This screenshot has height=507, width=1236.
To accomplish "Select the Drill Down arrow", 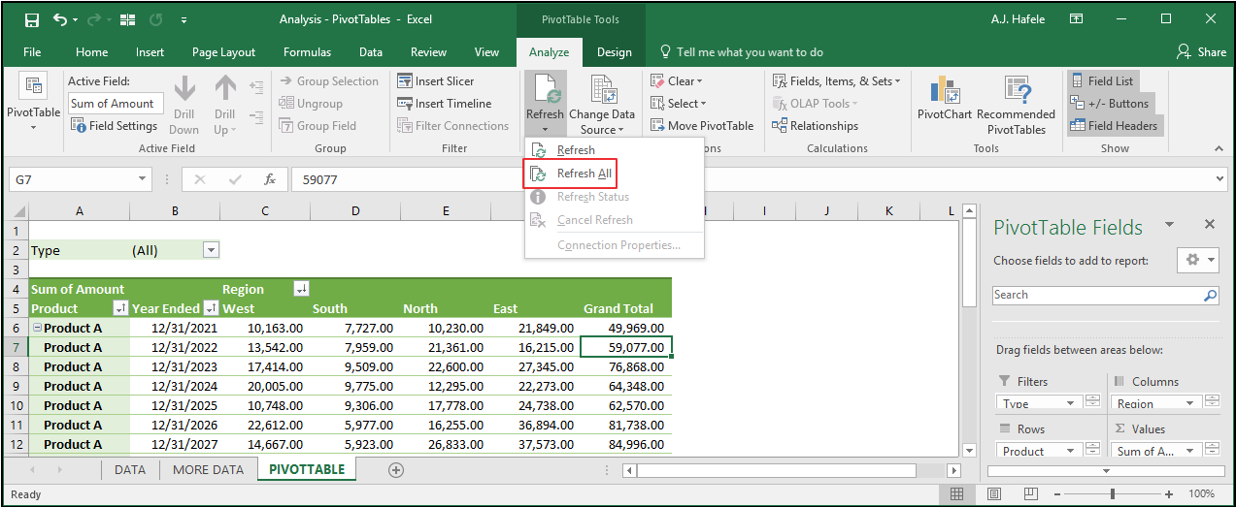I will tap(184, 105).
